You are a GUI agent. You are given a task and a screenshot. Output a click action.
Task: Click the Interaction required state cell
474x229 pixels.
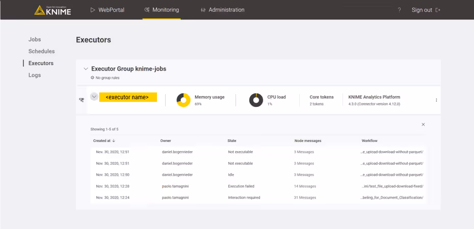(x=244, y=197)
